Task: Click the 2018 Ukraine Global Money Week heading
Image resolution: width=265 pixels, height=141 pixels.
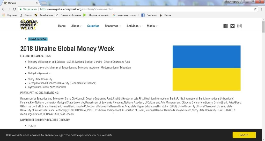Action: click(x=67, y=49)
